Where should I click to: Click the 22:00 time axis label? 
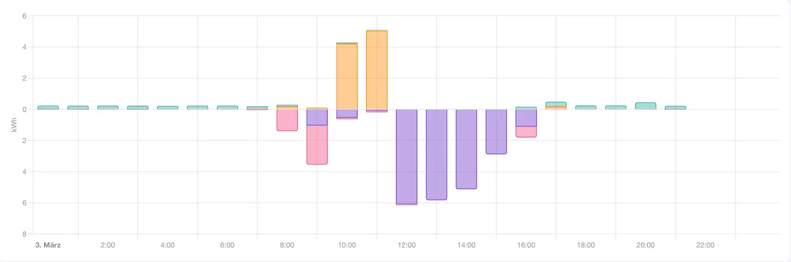pos(705,245)
